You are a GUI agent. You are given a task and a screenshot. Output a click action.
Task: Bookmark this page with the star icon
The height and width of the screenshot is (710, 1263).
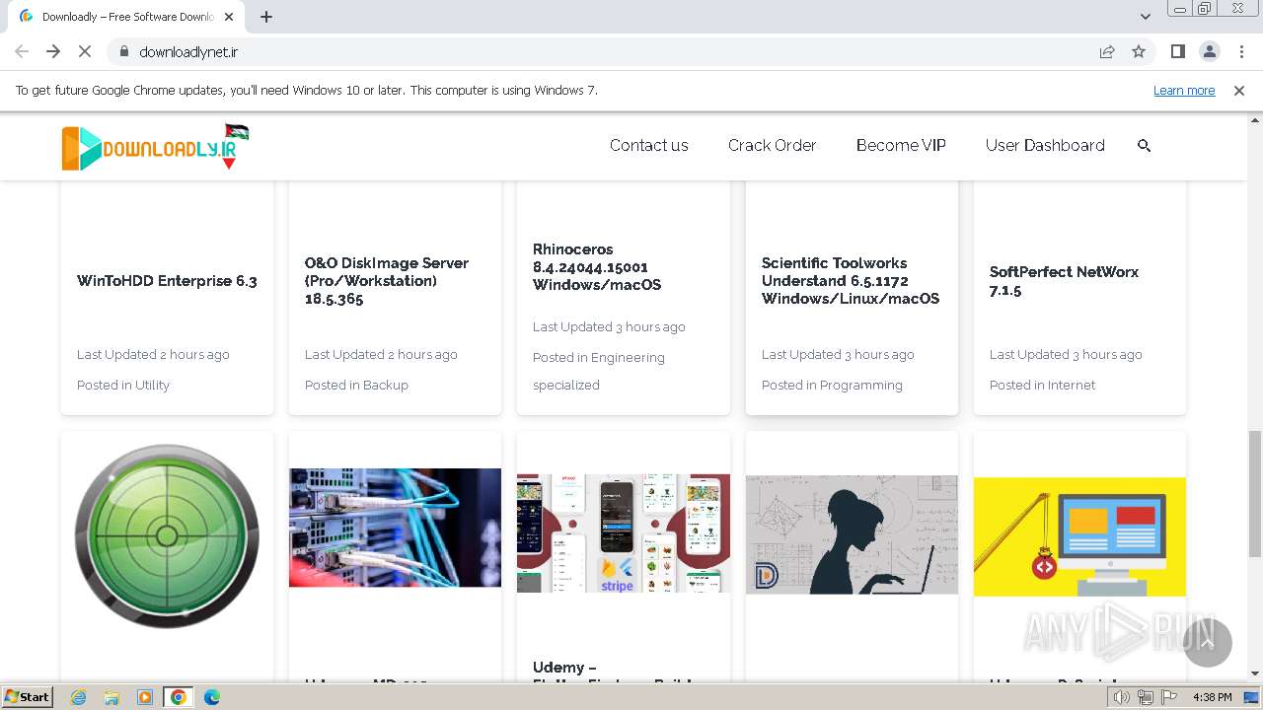tap(1139, 51)
